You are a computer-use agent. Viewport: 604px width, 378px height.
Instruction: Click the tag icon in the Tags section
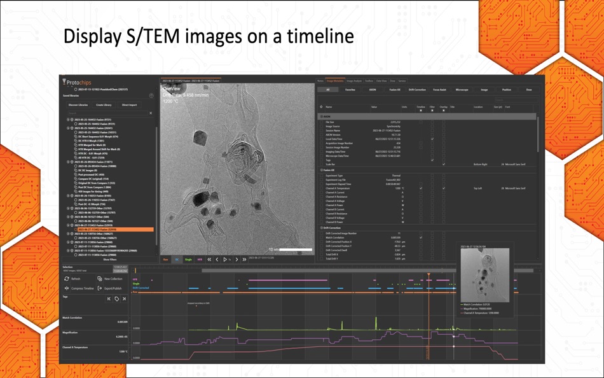116,298
